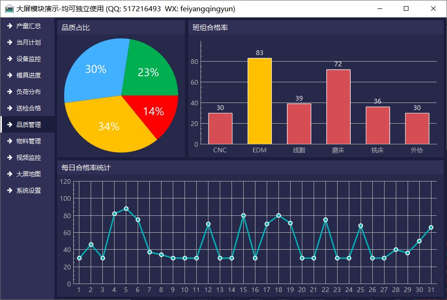Click the line chart data point at day 5
This screenshot has height=300, width=447.
[x=126, y=208]
